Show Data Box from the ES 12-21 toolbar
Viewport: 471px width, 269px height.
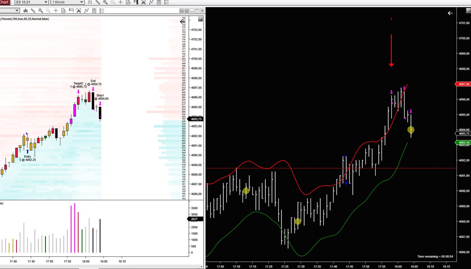[128, 2]
